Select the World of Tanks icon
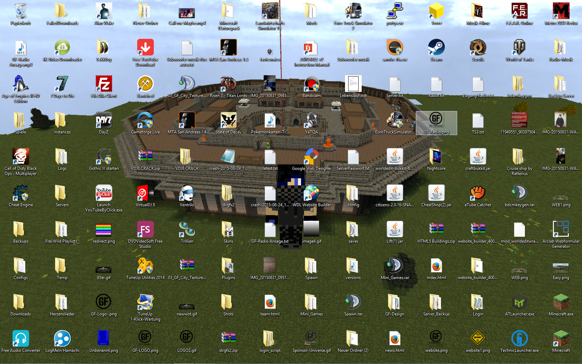 tap(519, 48)
